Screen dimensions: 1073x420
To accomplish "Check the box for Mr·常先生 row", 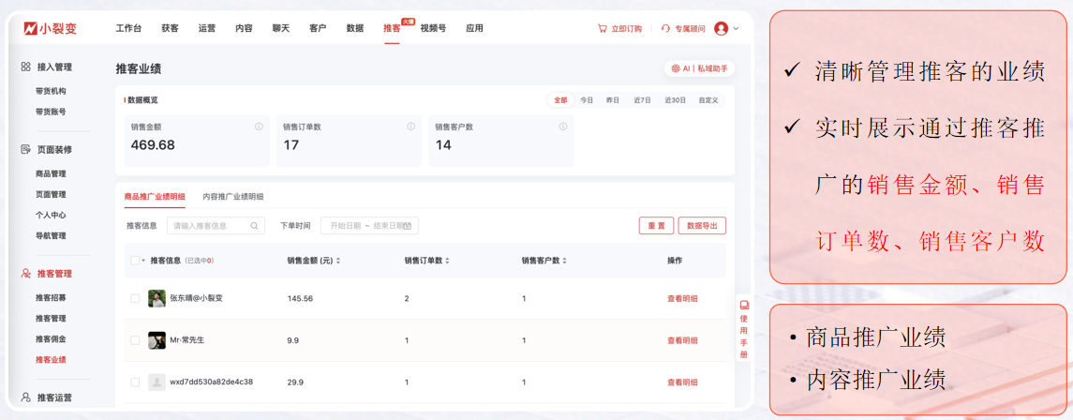I will point(135,340).
